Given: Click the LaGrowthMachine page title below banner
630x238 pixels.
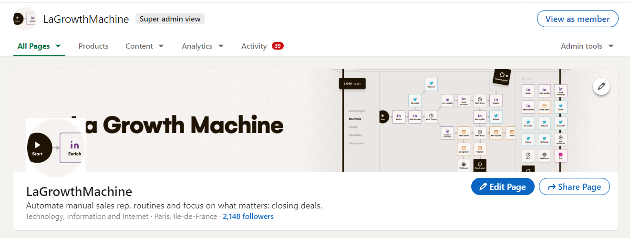Looking at the screenshot, I should (79, 192).
